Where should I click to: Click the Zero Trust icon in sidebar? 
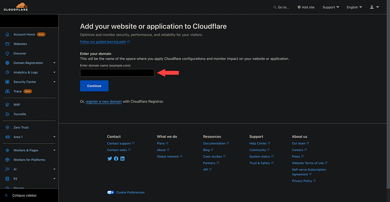tap(7, 127)
